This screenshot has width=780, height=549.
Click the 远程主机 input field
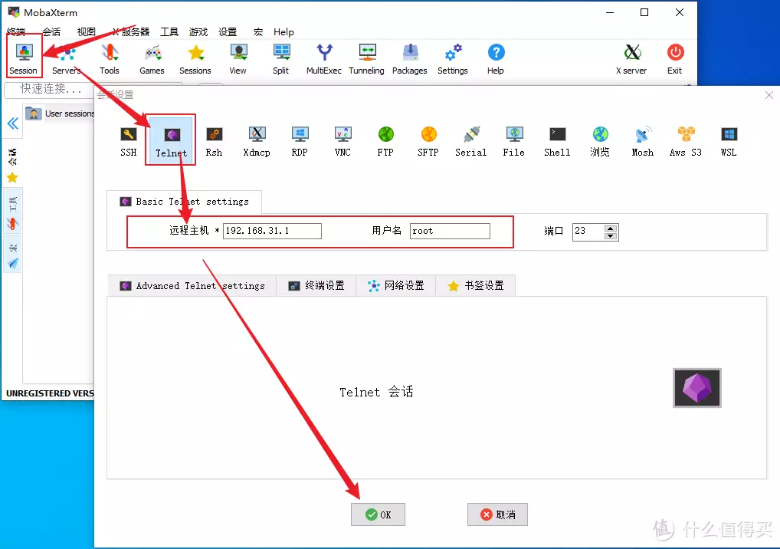tap(272, 231)
